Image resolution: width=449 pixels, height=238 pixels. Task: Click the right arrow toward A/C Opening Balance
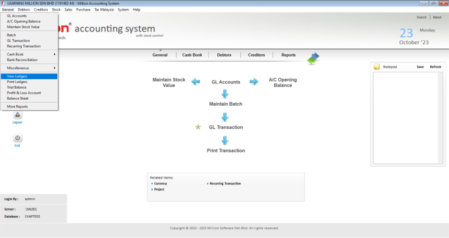pyautogui.click(x=254, y=82)
